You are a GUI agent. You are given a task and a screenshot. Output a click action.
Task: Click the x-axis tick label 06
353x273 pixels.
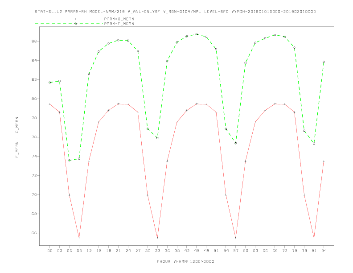coord(70,251)
